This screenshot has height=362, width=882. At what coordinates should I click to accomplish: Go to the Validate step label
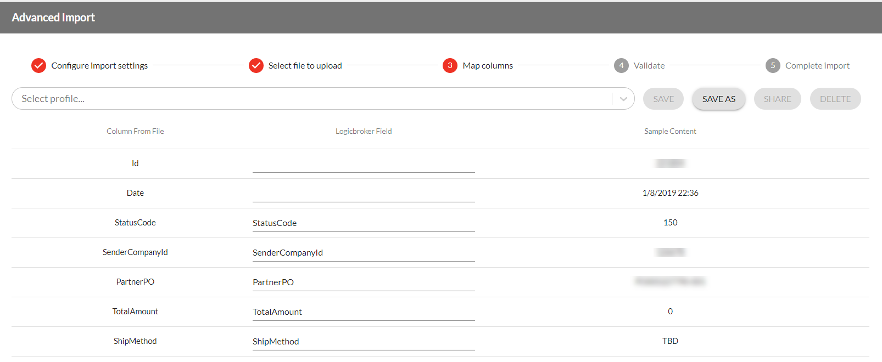pos(649,66)
